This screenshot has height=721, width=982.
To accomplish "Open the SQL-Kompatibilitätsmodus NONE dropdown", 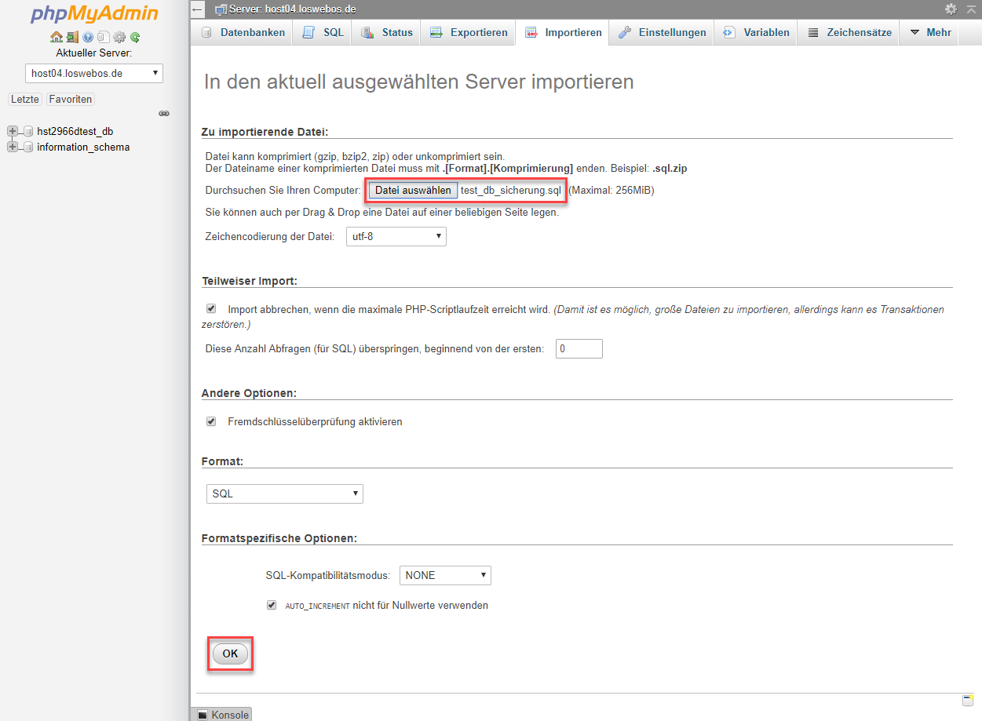I will point(445,575).
